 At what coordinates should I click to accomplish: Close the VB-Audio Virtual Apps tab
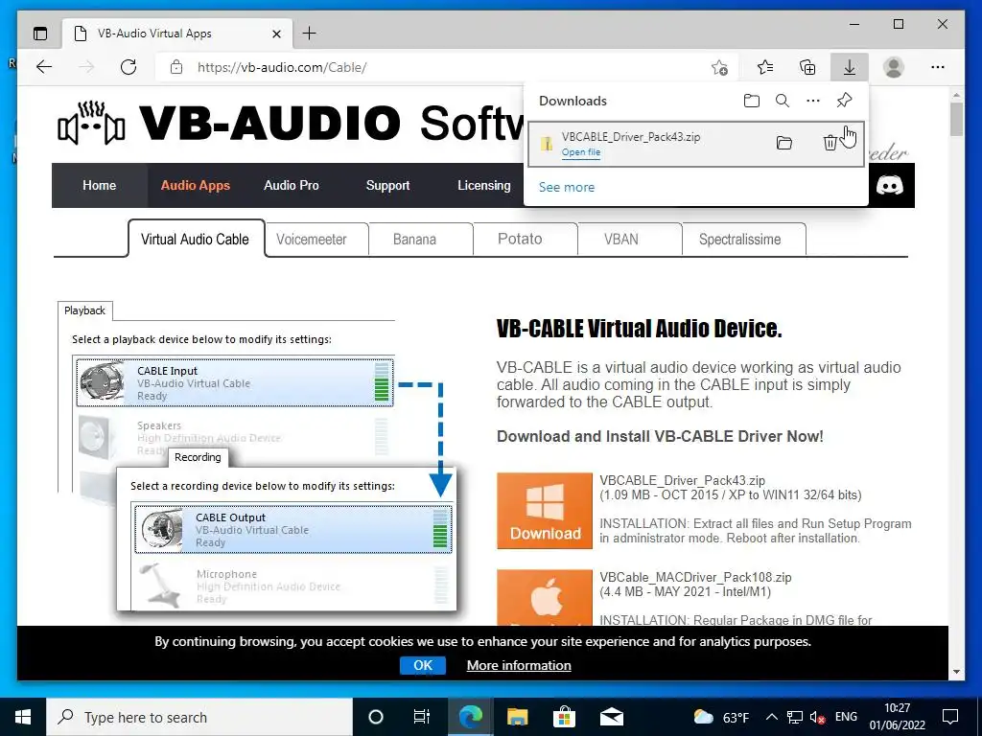[x=276, y=34]
